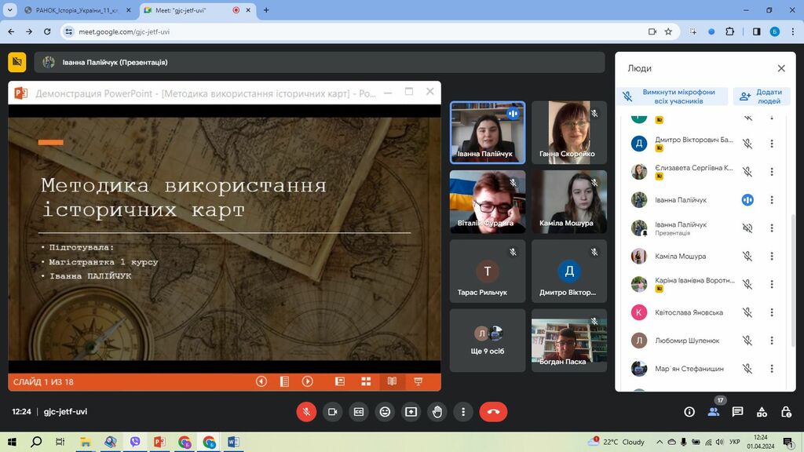Raise hand in the meeting
The width and height of the screenshot is (804, 452).
click(437, 411)
